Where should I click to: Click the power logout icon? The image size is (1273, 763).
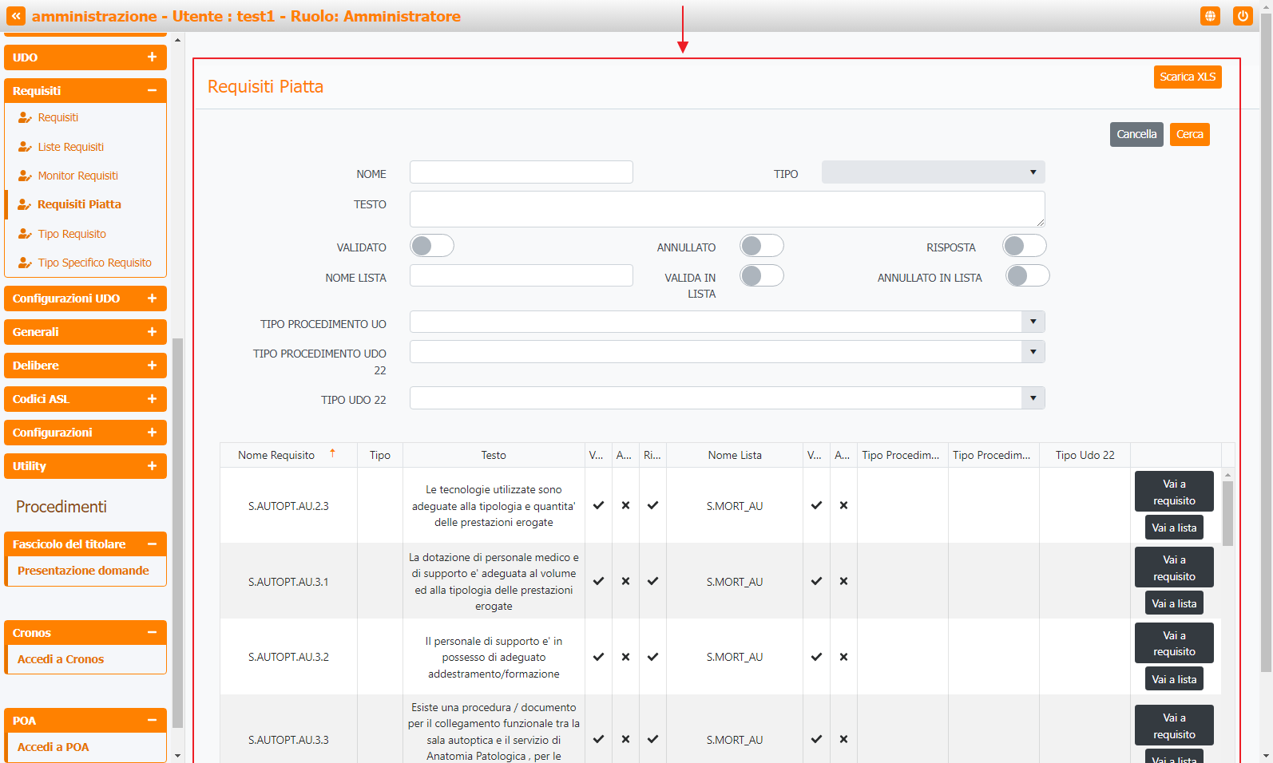(x=1242, y=16)
